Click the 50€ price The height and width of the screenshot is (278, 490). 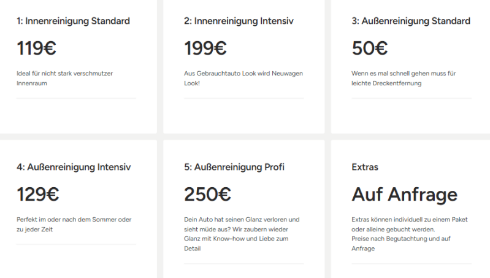pos(369,48)
